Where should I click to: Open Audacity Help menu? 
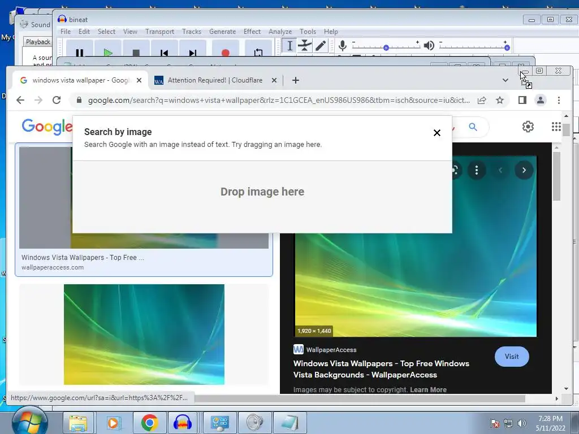pos(331,32)
